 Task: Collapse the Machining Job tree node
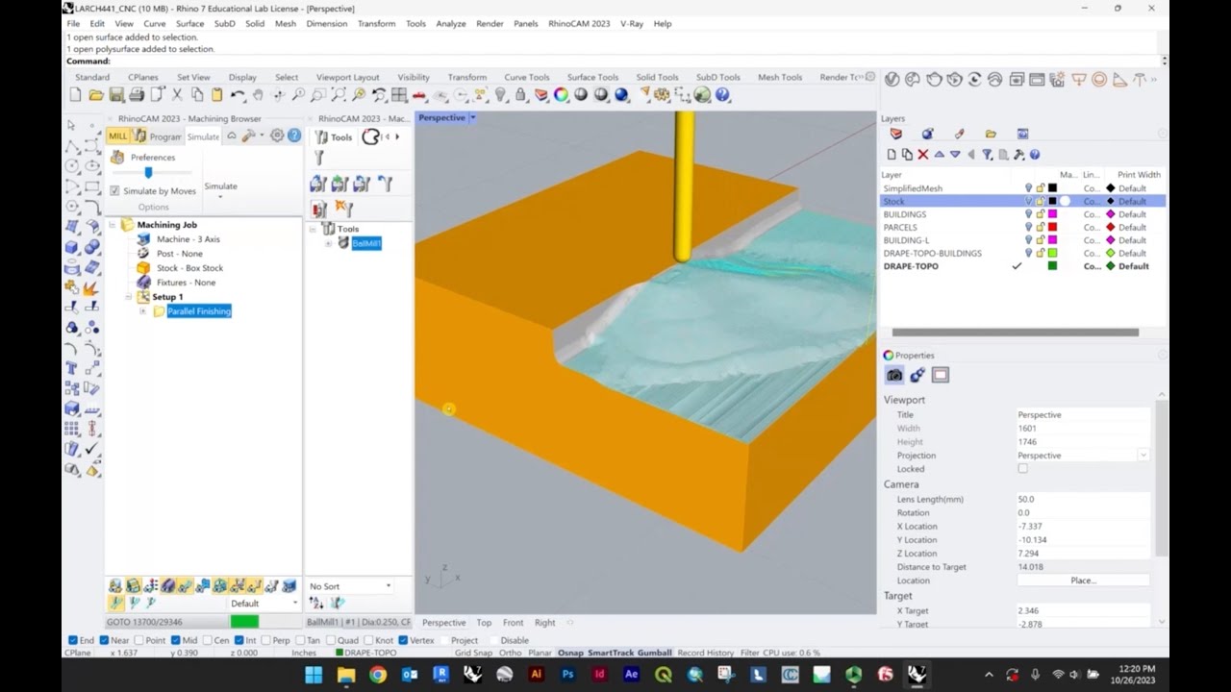112,225
